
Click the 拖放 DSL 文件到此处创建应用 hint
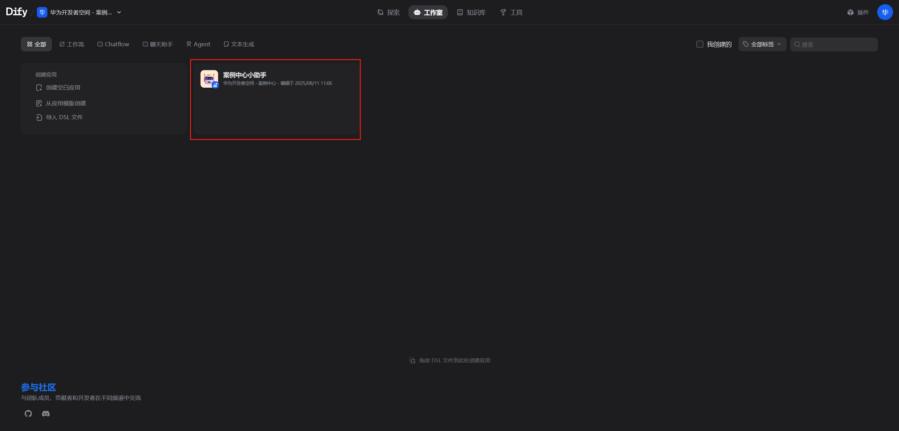tap(455, 360)
